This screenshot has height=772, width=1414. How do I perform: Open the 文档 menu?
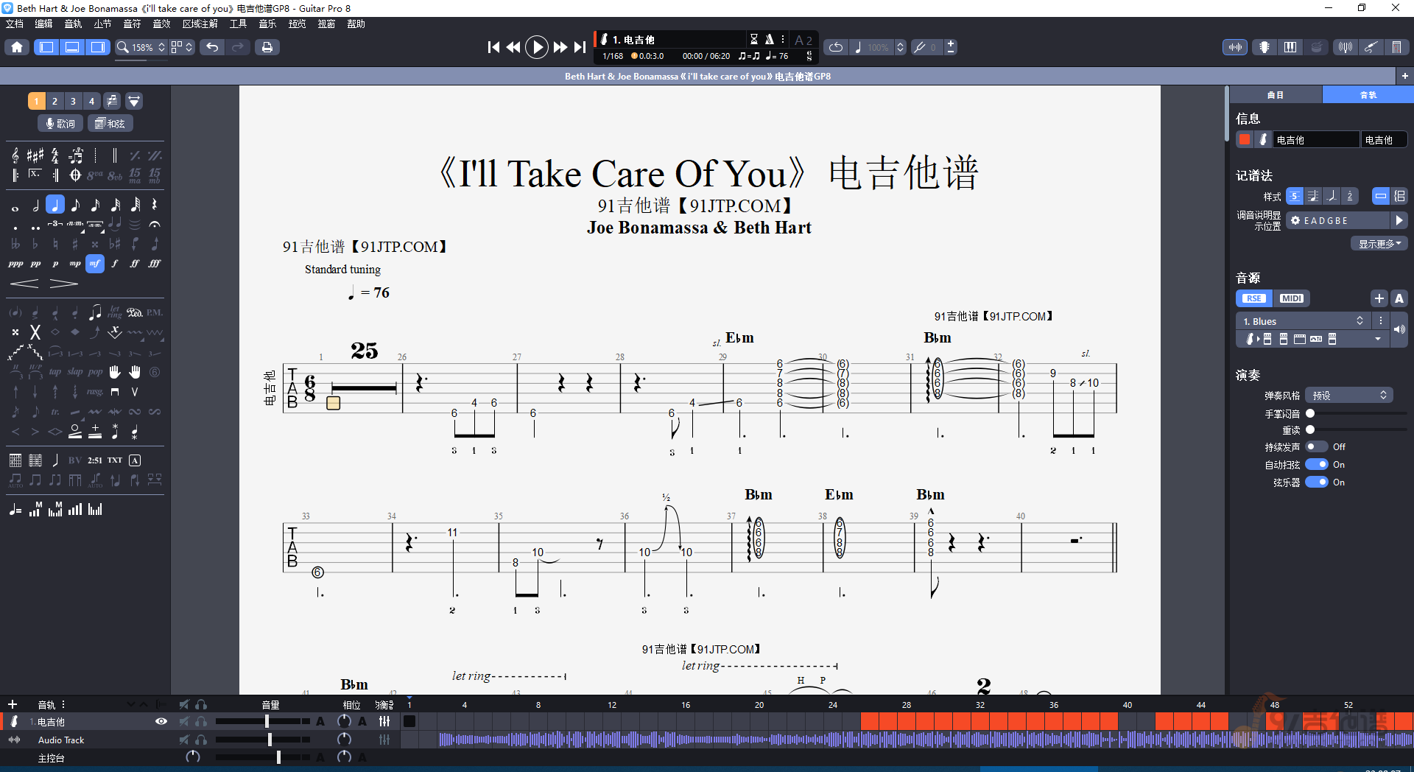(x=15, y=24)
